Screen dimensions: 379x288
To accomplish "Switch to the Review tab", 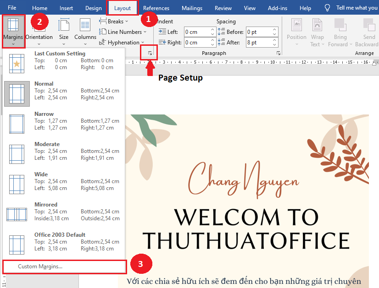I will pos(223,8).
